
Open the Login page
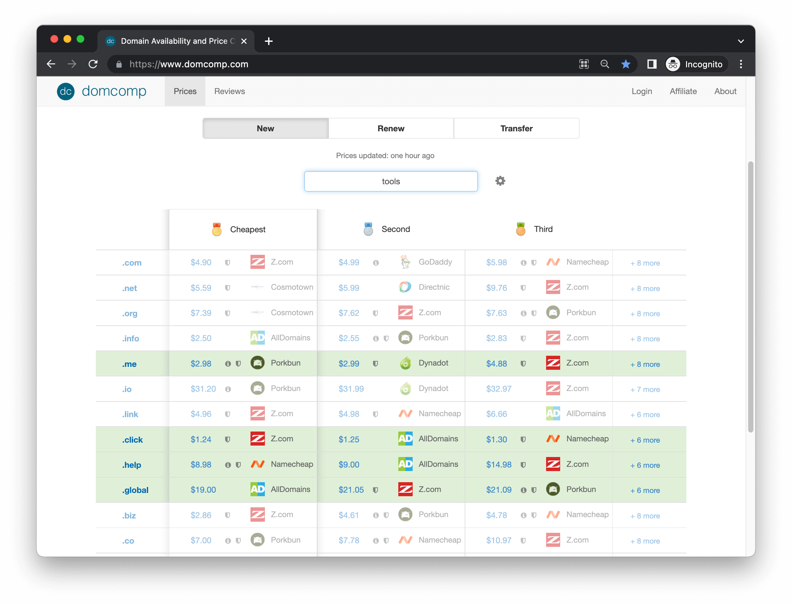coord(642,91)
